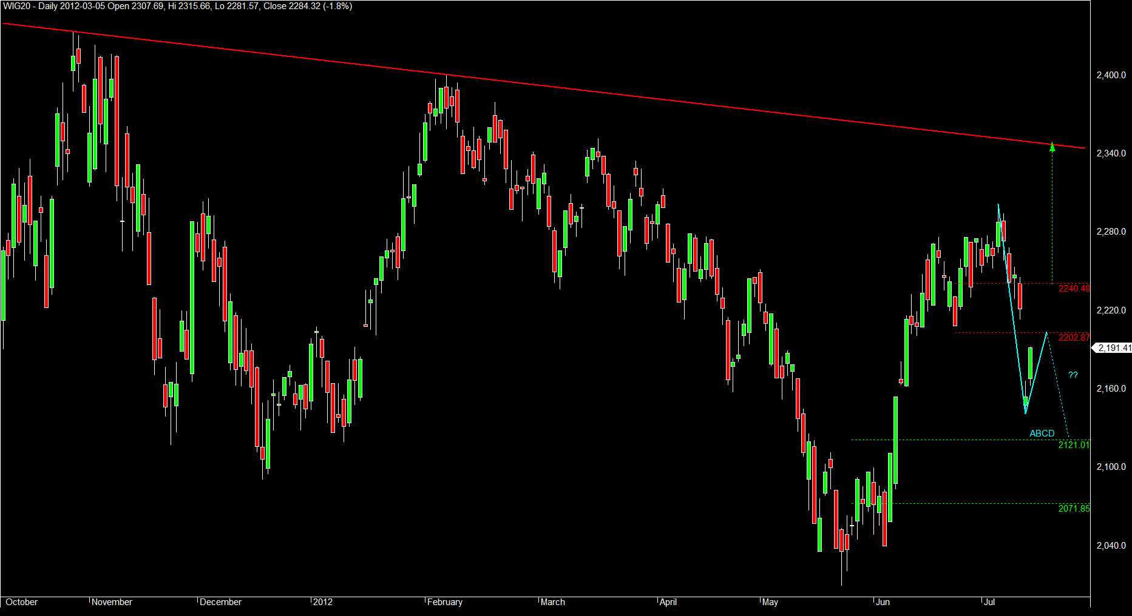Screen dimensions: 1132x616
Task: Click the green upward arrowhead at the trendline
Action: (x=1052, y=147)
